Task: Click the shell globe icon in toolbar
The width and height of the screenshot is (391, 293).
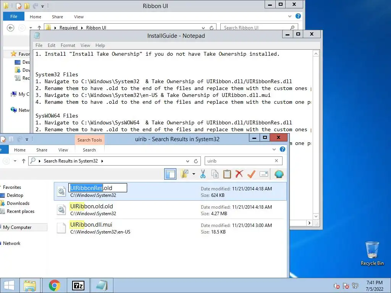Action: (x=279, y=174)
